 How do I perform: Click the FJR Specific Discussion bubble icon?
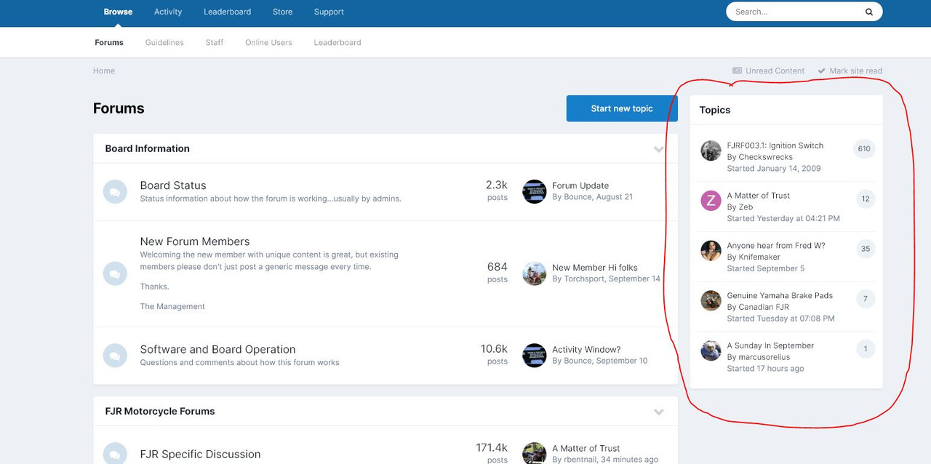(x=115, y=453)
